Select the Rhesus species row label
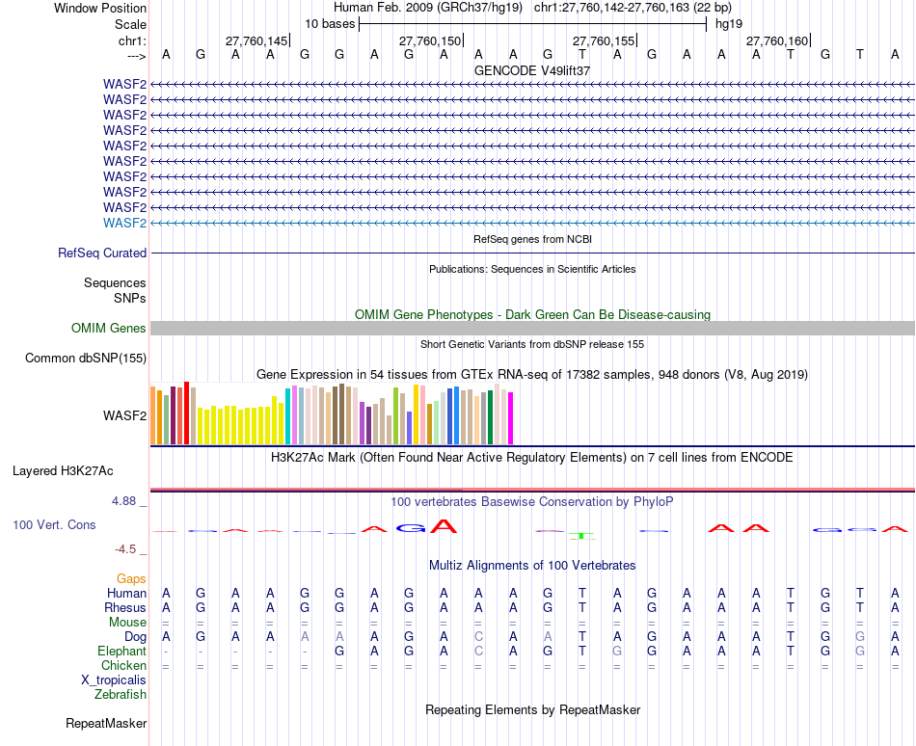 [125, 607]
